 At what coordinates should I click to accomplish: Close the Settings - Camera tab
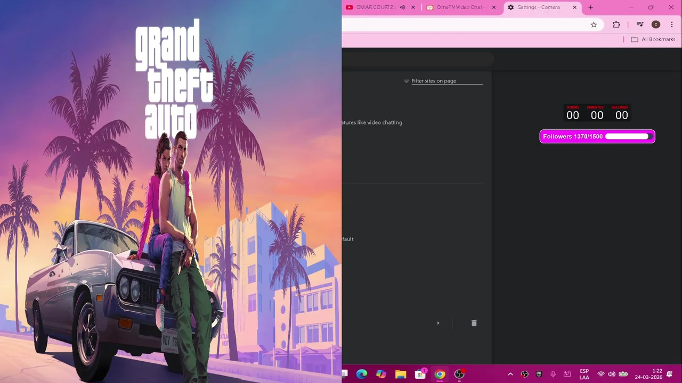[574, 7]
